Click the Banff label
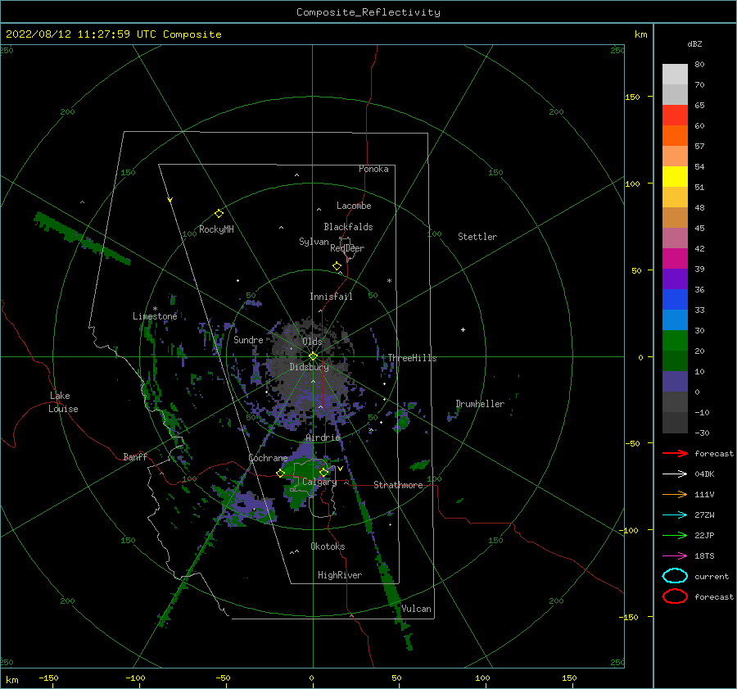 [135, 457]
